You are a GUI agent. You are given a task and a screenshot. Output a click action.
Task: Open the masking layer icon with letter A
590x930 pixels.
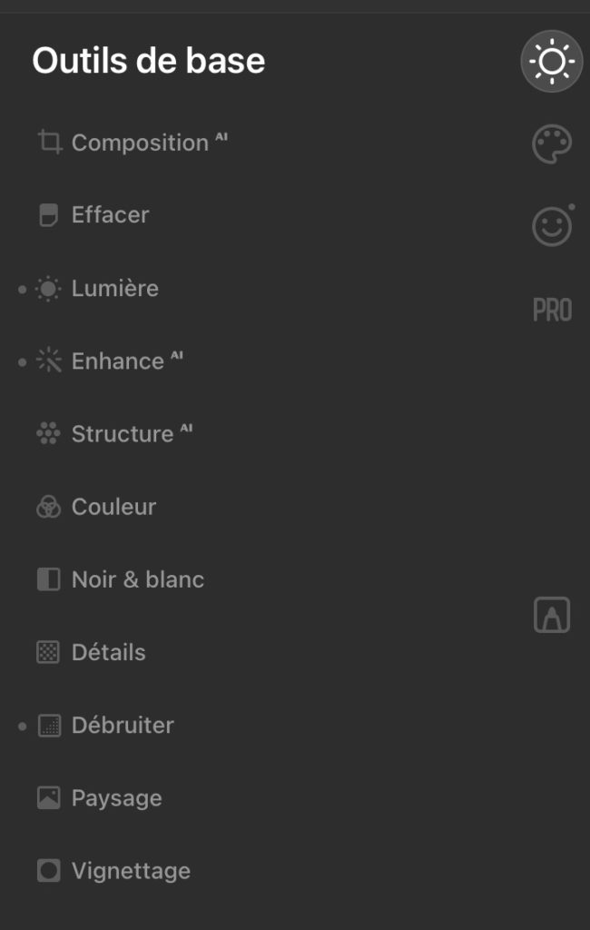click(552, 615)
